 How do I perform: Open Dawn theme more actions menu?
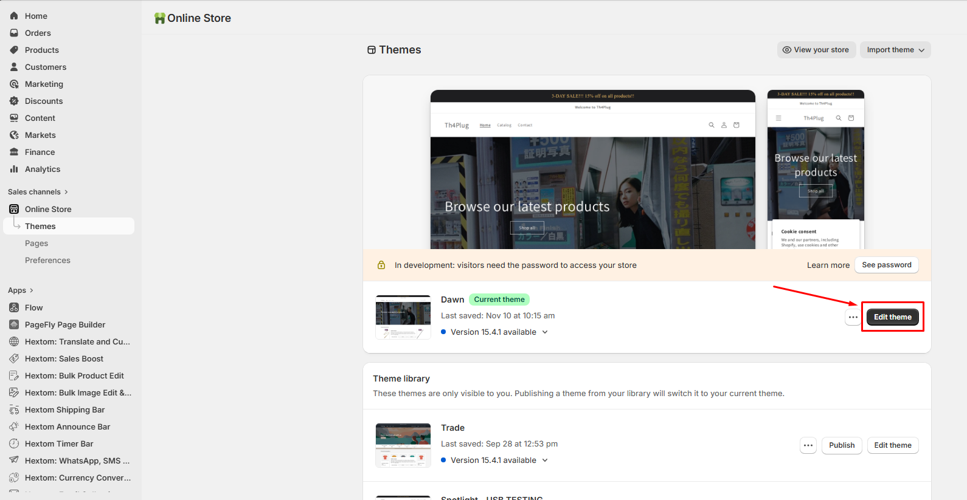click(853, 317)
